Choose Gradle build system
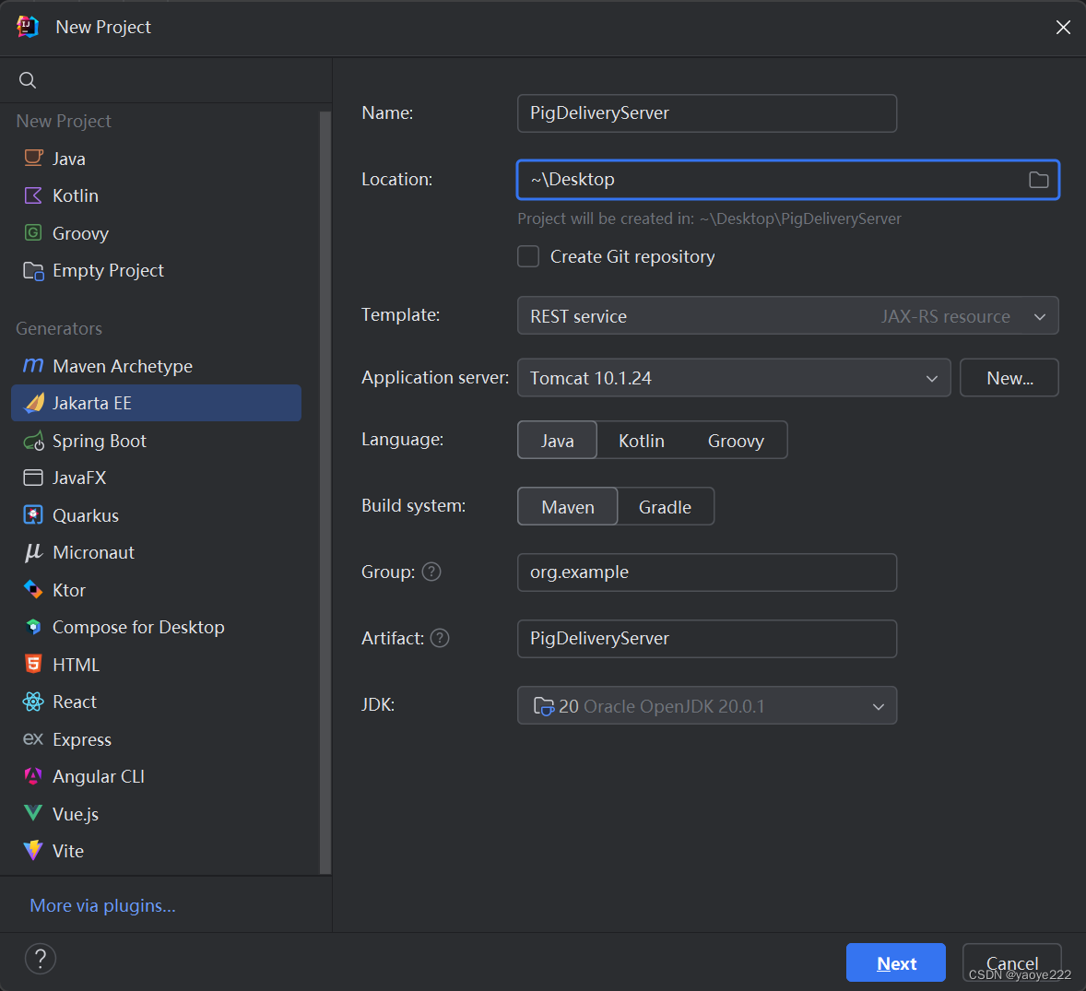 pos(665,506)
